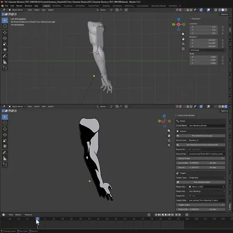Image resolution: width=233 pixels, height=233 pixels.
Task: Toggle lock on Scale X
Action: point(223,57)
